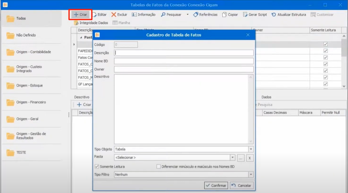Click the splitter handle dots beside sidebar
Screen dimensions: 348x193
[69, 115]
